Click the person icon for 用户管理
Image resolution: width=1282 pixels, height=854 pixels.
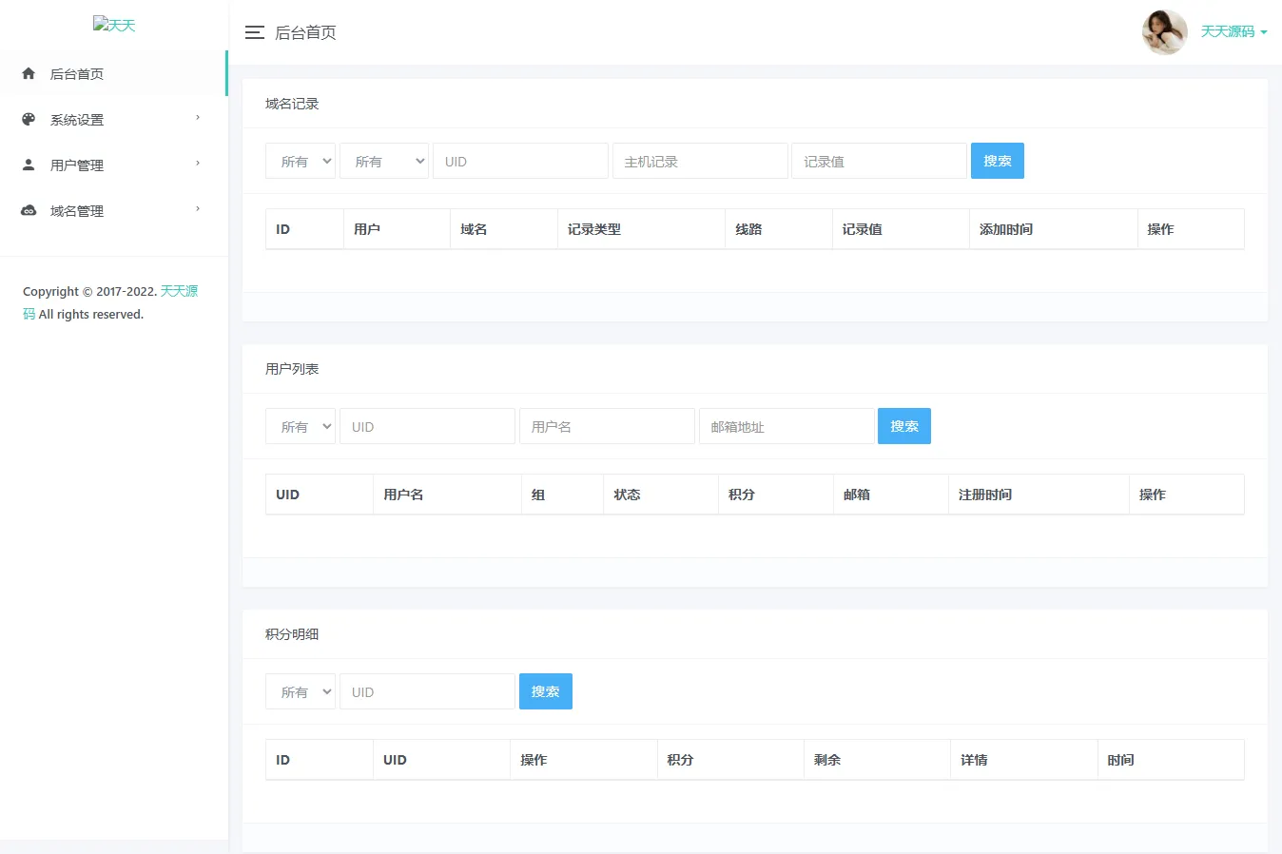click(29, 165)
